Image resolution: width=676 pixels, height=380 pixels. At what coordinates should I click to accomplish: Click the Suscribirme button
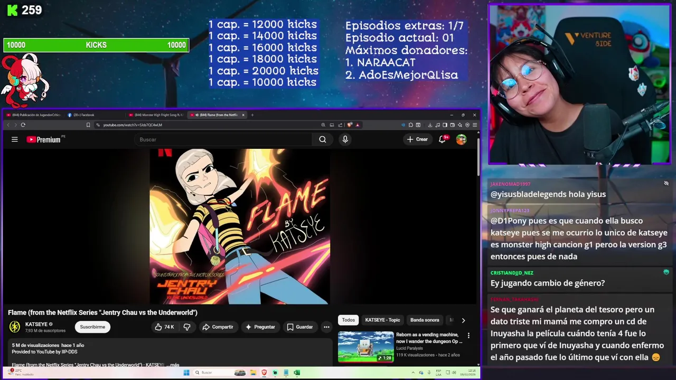click(92, 327)
